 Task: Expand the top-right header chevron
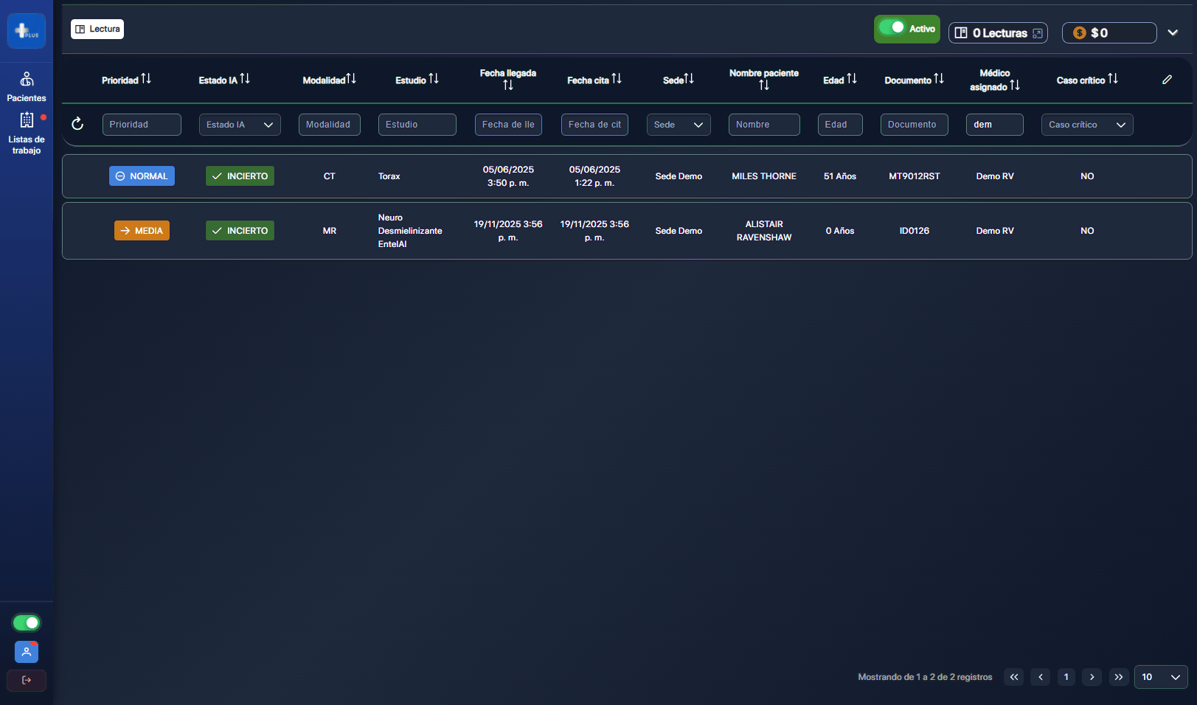pyautogui.click(x=1173, y=32)
